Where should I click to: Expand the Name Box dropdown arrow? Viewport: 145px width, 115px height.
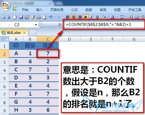click(x=36, y=25)
